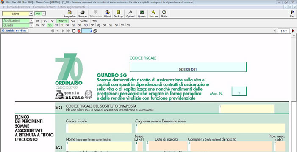Go to last module with double-right arrow
This screenshot has width=297, height=152.
coord(68,31)
